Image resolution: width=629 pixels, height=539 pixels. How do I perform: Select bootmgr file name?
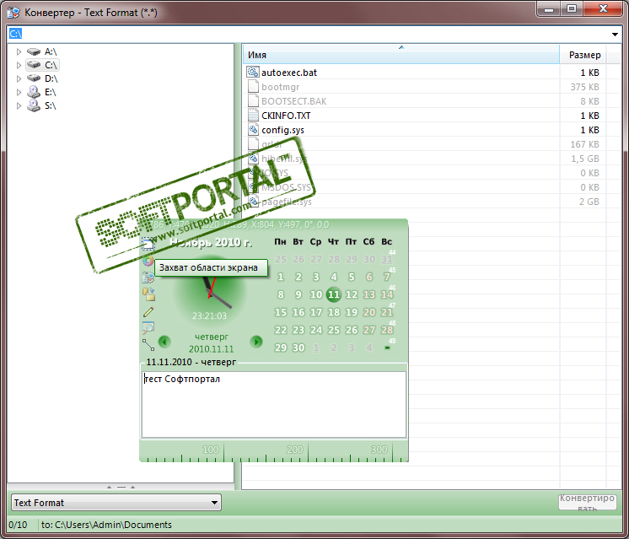(281, 87)
